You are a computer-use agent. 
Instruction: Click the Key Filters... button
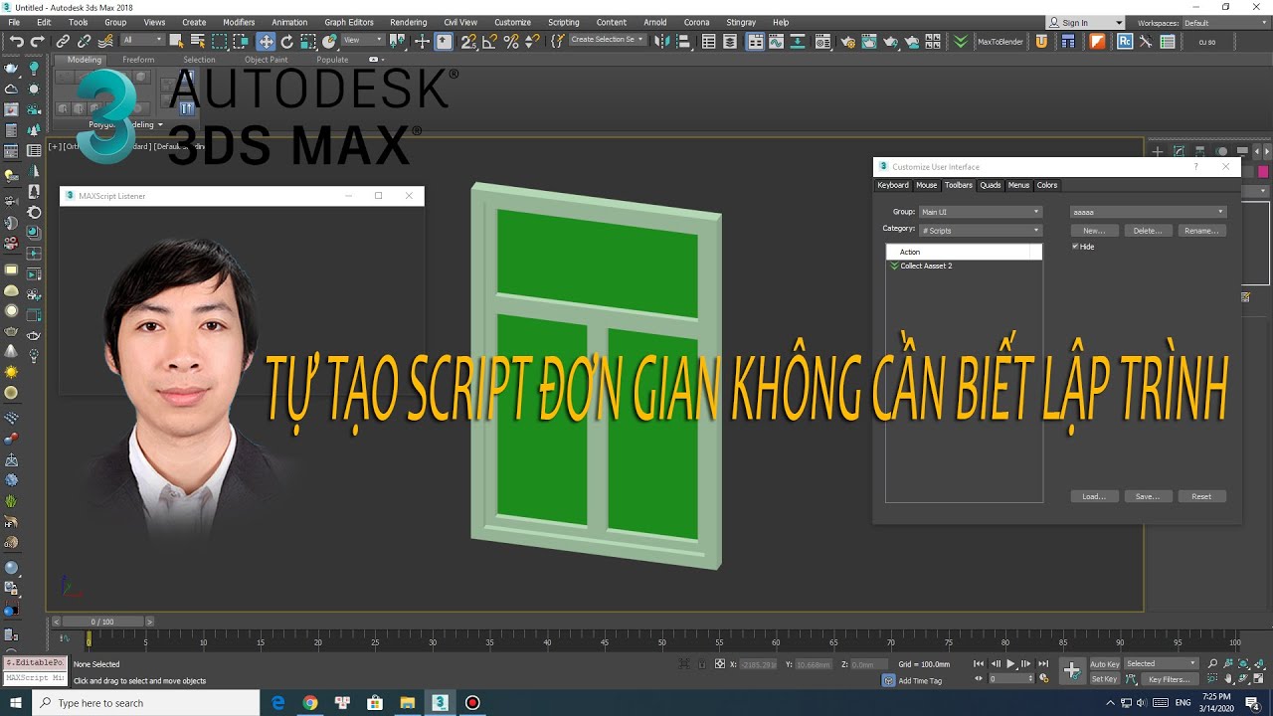tap(1169, 679)
